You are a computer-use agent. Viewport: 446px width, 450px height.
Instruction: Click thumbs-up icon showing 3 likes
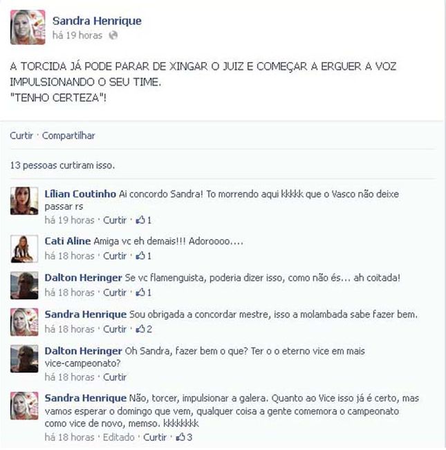pos(180,437)
